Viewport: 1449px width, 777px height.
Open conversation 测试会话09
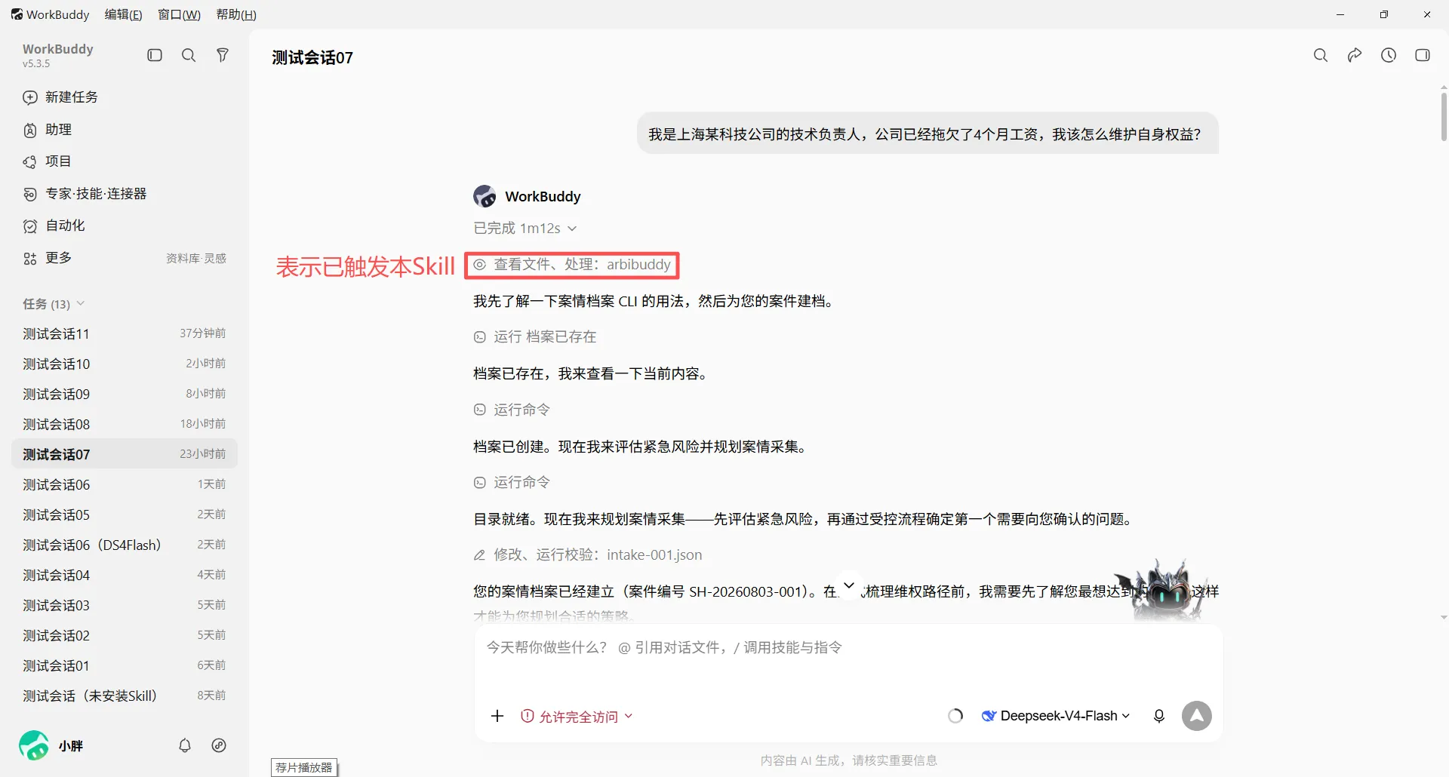tap(125, 394)
